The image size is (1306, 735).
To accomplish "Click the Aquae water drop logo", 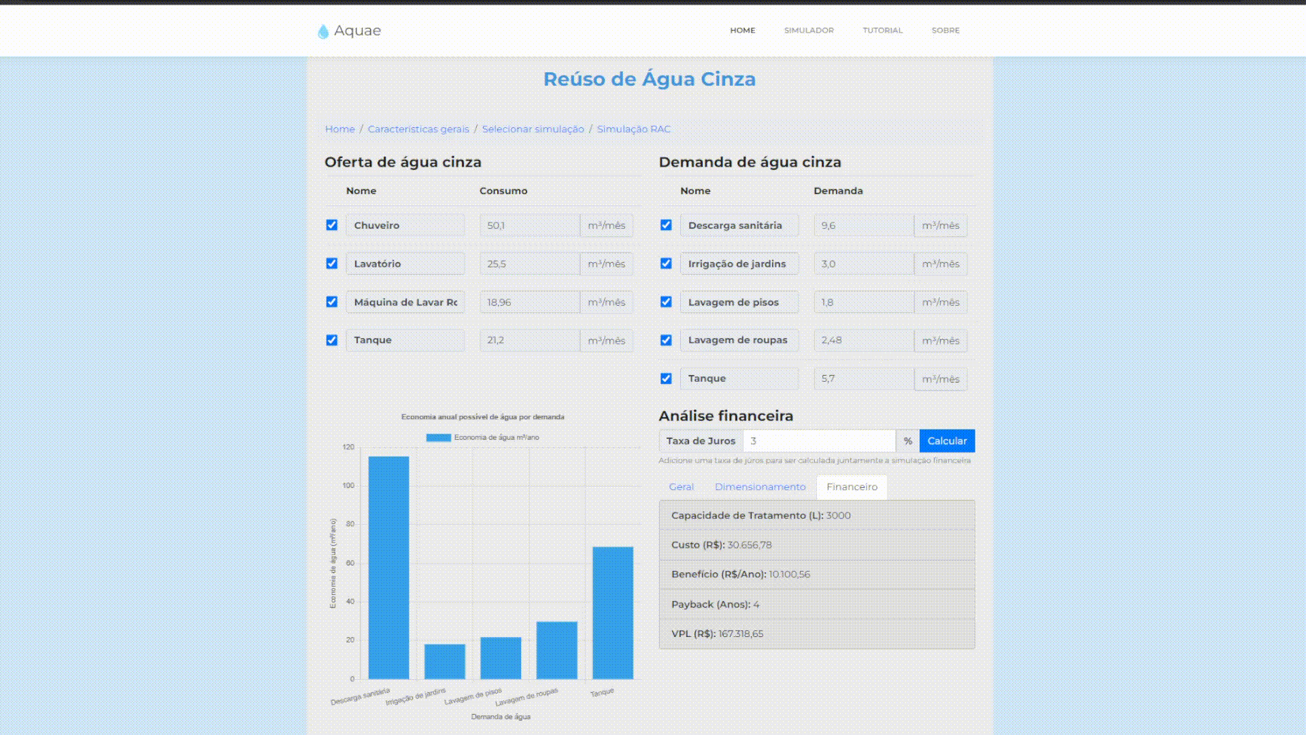I will click(323, 31).
